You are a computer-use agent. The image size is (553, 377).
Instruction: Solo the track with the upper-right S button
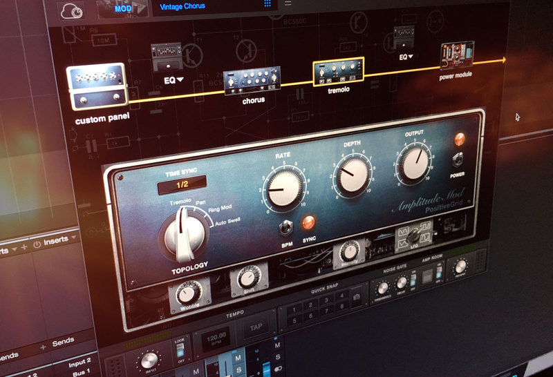(x=278, y=357)
